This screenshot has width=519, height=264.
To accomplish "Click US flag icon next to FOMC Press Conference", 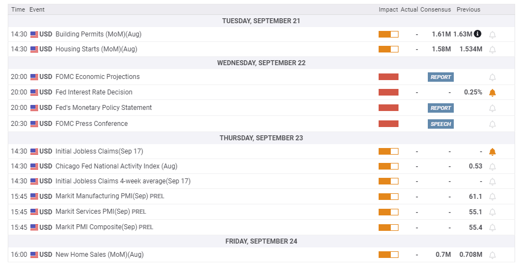I will [34, 124].
